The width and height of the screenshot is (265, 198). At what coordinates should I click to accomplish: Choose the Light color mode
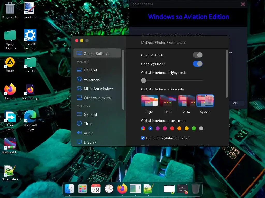(x=149, y=101)
